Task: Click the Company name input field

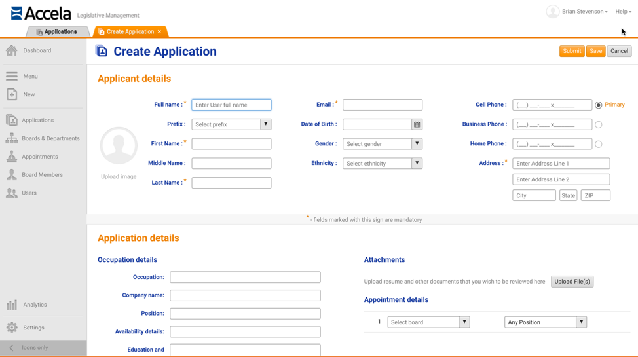Action: click(x=246, y=295)
